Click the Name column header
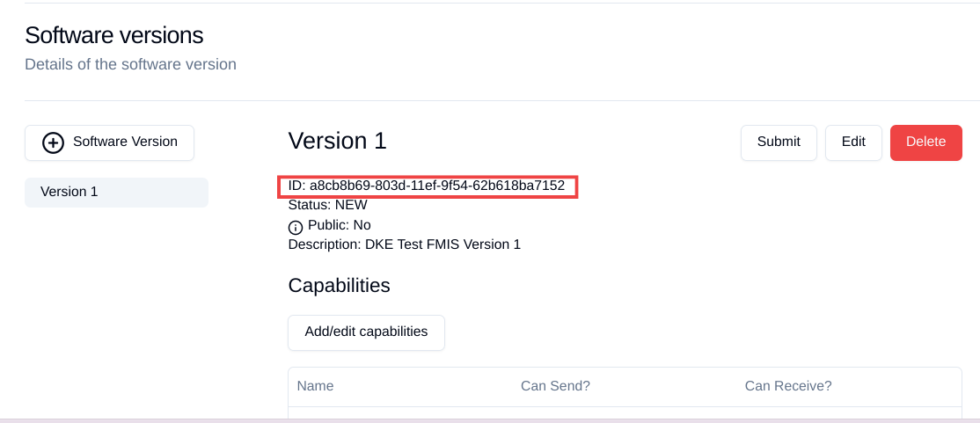Screen dimensions: 980x423 pos(315,386)
